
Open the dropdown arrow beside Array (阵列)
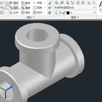[44, 12]
